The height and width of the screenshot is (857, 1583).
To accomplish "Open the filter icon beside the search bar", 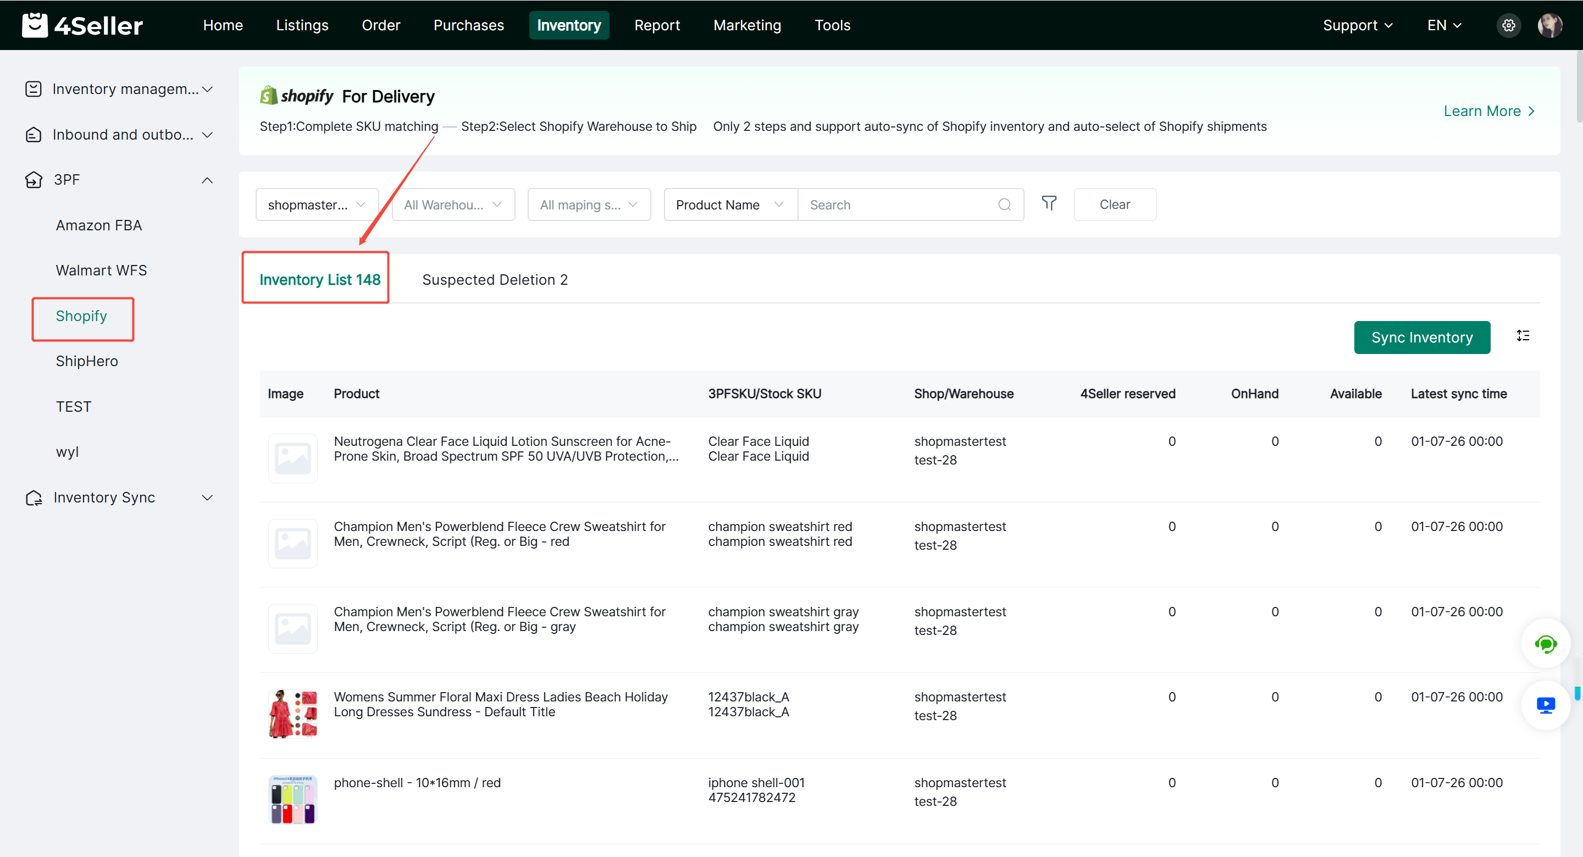I will [1049, 203].
